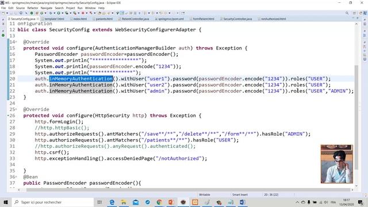Open Microsoft Edge from taskbar

tap(112, 202)
